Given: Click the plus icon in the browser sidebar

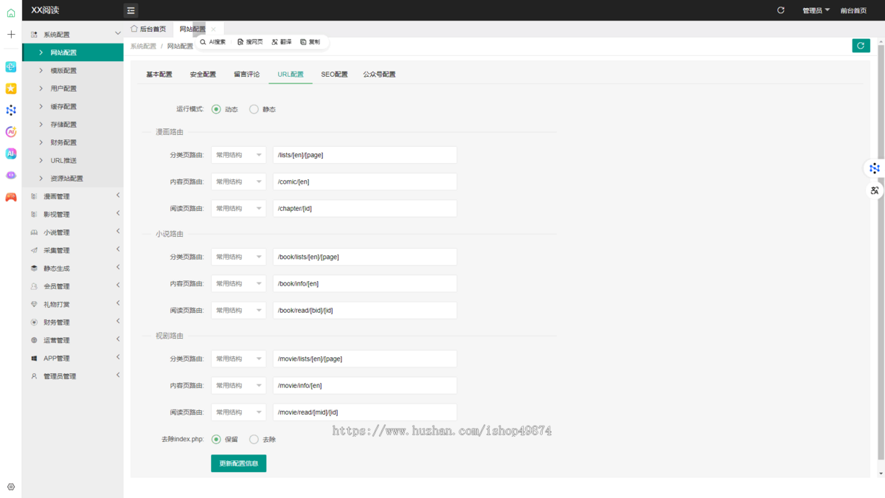Looking at the screenshot, I should click(x=11, y=35).
